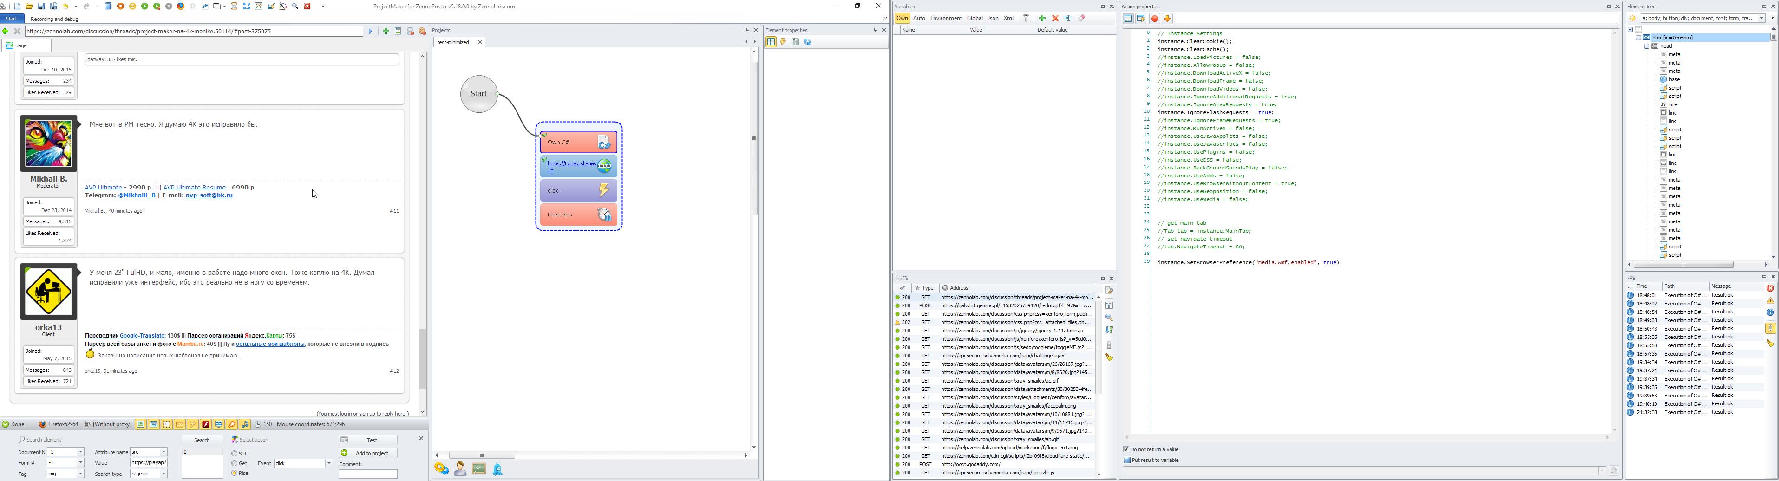Open the Attribute name dropdown showing src
The height and width of the screenshot is (481, 1779).
tap(164, 452)
